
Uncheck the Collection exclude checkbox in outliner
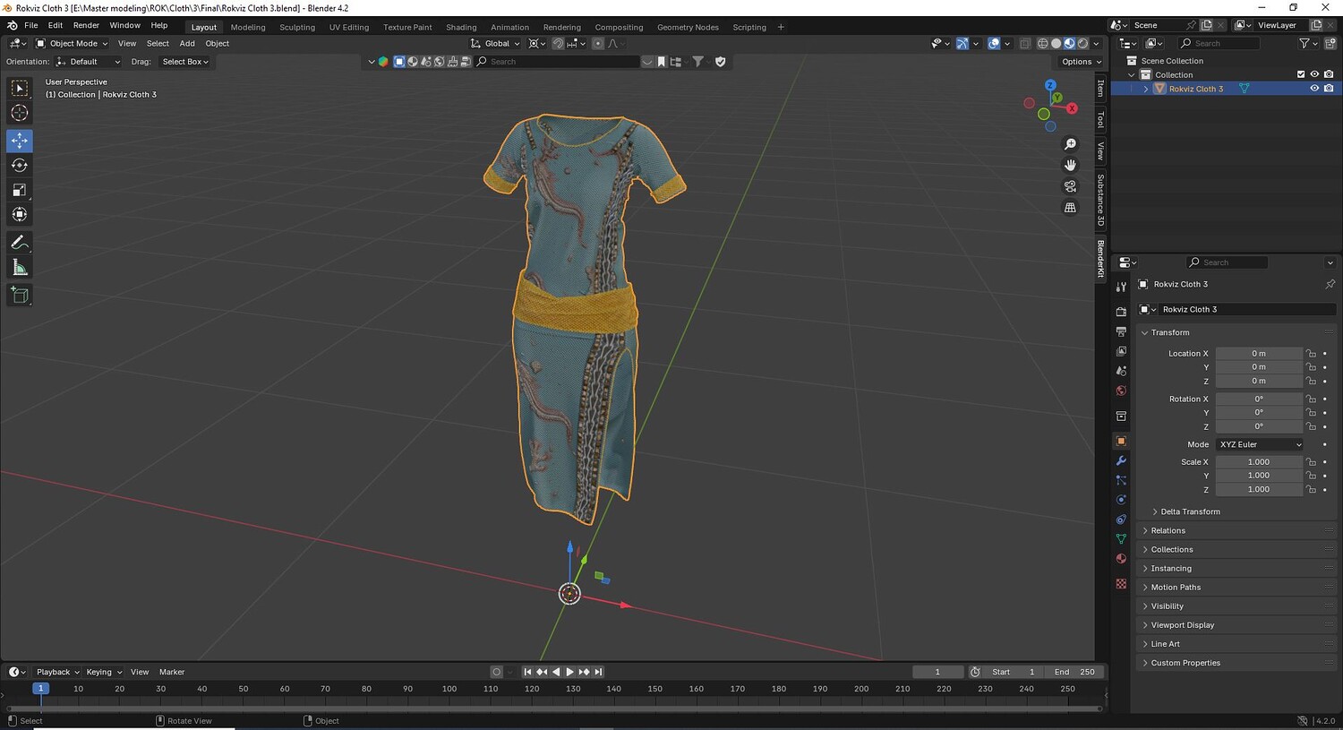pyautogui.click(x=1301, y=74)
